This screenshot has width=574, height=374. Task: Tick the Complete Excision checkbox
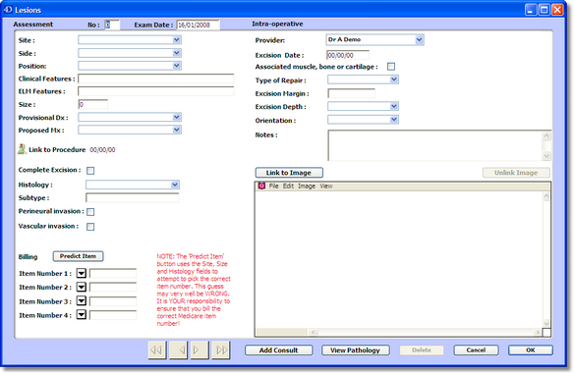pyautogui.click(x=90, y=171)
